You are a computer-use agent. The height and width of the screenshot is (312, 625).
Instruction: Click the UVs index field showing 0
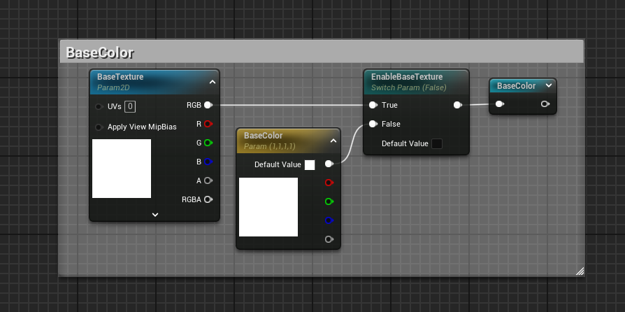130,106
